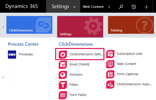Open Form Captures link

(128, 74)
